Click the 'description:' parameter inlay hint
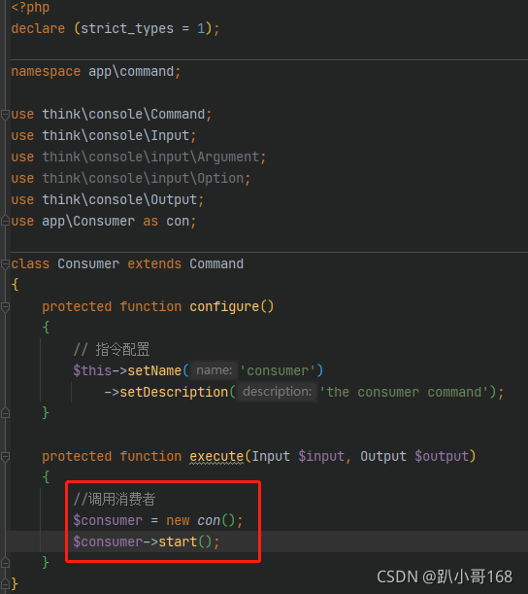This screenshot has width=528, height=594. coord(278,392)
